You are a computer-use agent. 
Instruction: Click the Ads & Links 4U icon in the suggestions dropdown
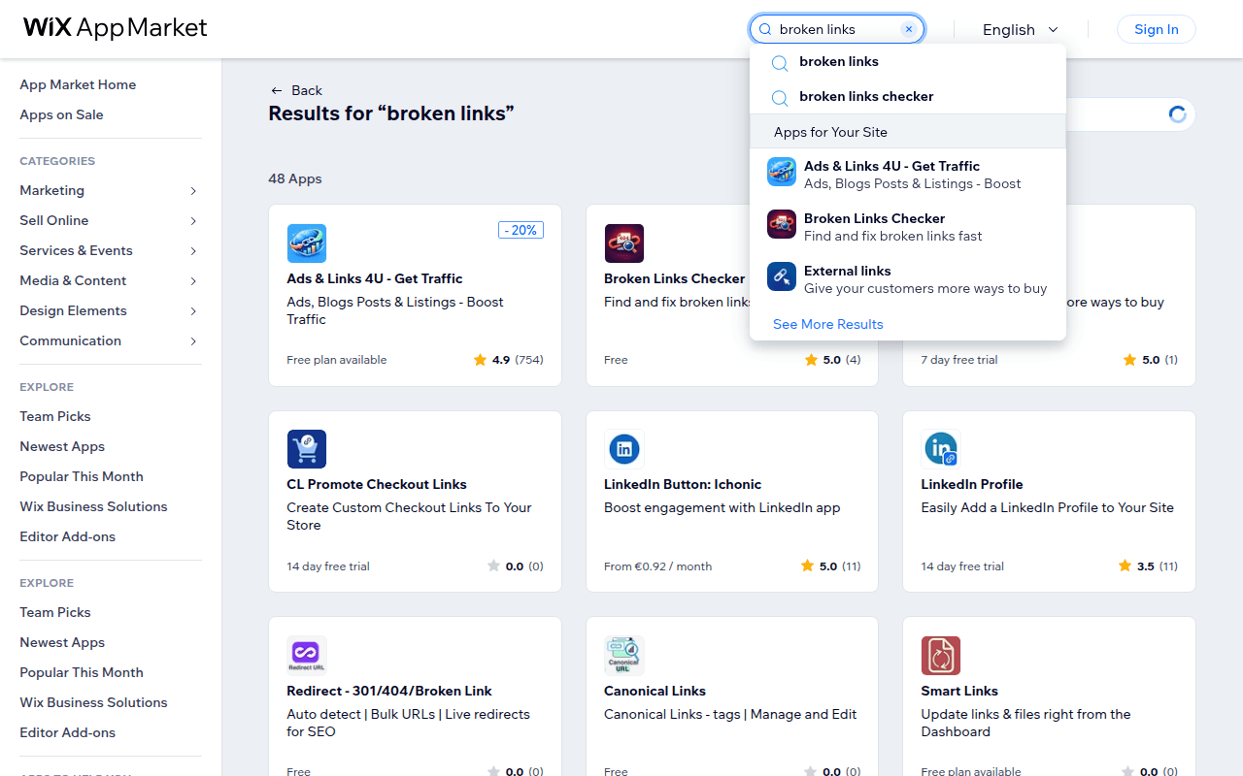[x=782, y=172]
